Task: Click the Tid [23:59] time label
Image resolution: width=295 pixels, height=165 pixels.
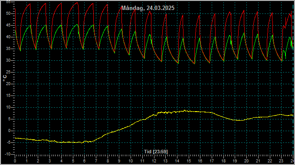Action: [156, 152]
